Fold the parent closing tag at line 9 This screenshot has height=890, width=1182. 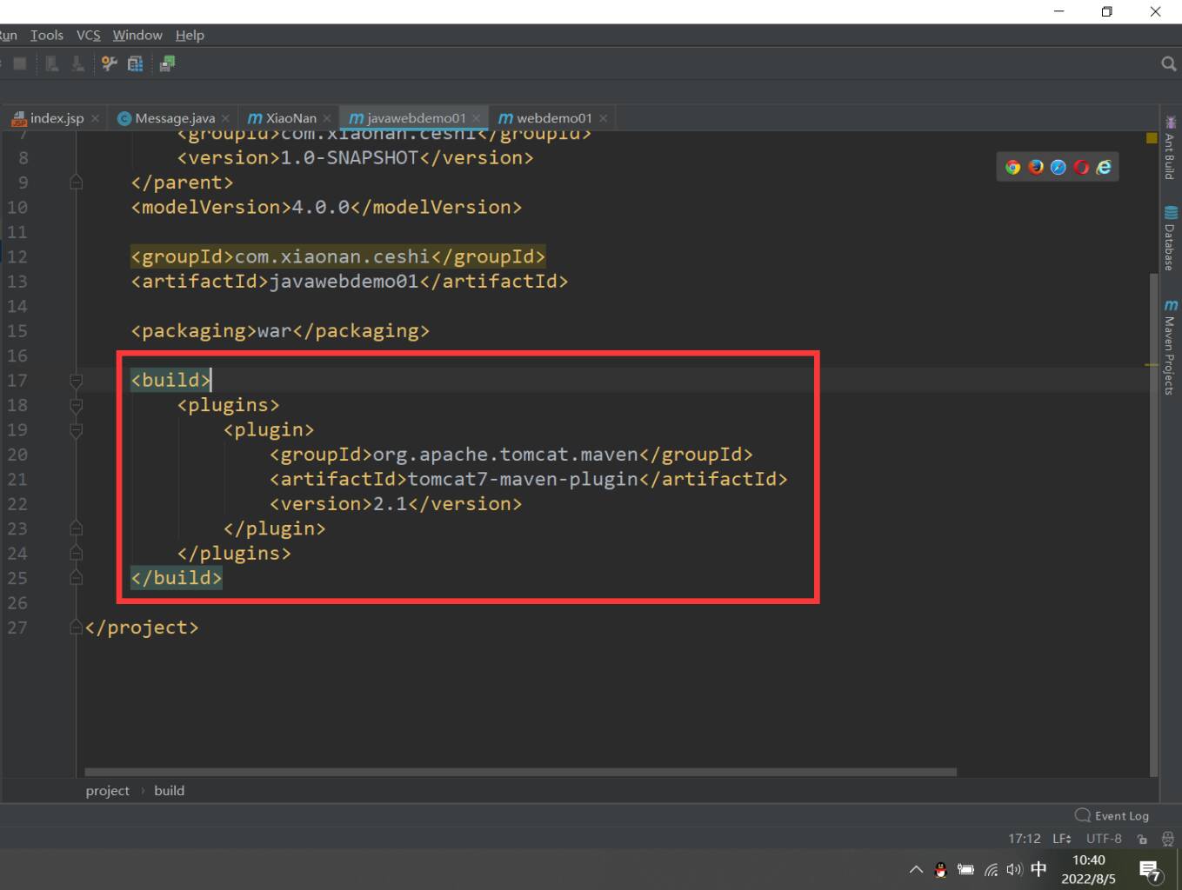76,183
